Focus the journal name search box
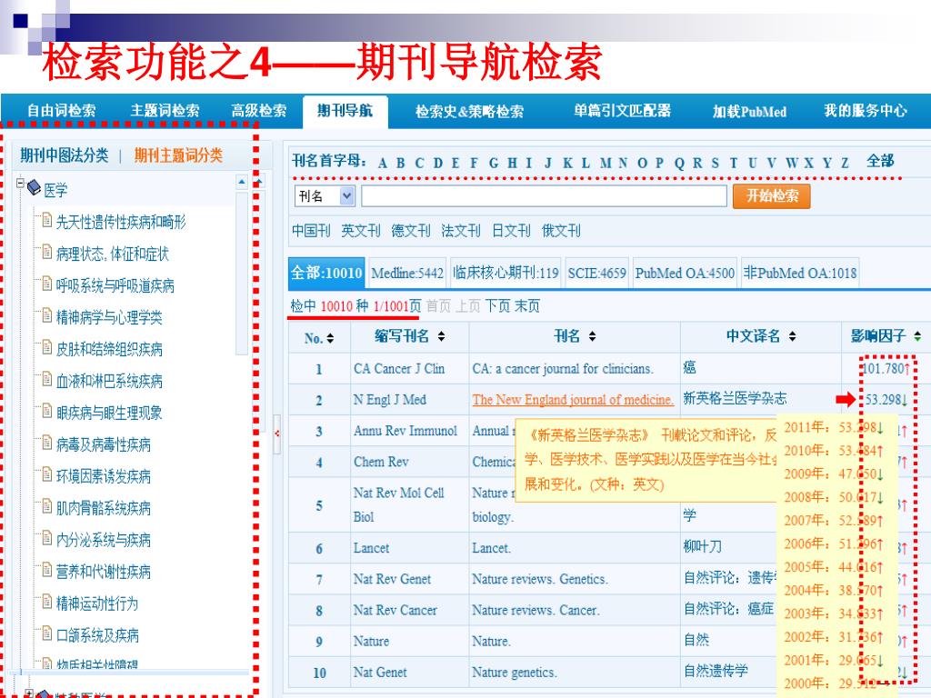 (544, 196)
